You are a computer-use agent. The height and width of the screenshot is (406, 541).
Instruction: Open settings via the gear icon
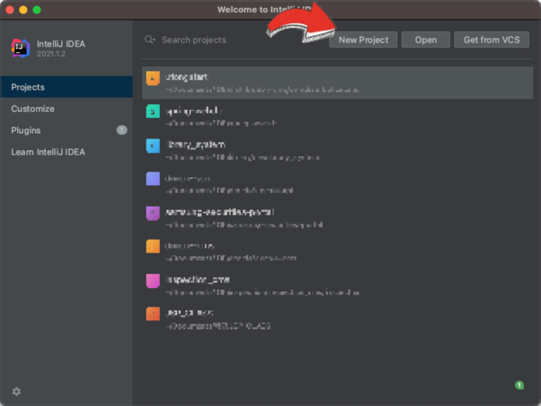tap(16, 391)
